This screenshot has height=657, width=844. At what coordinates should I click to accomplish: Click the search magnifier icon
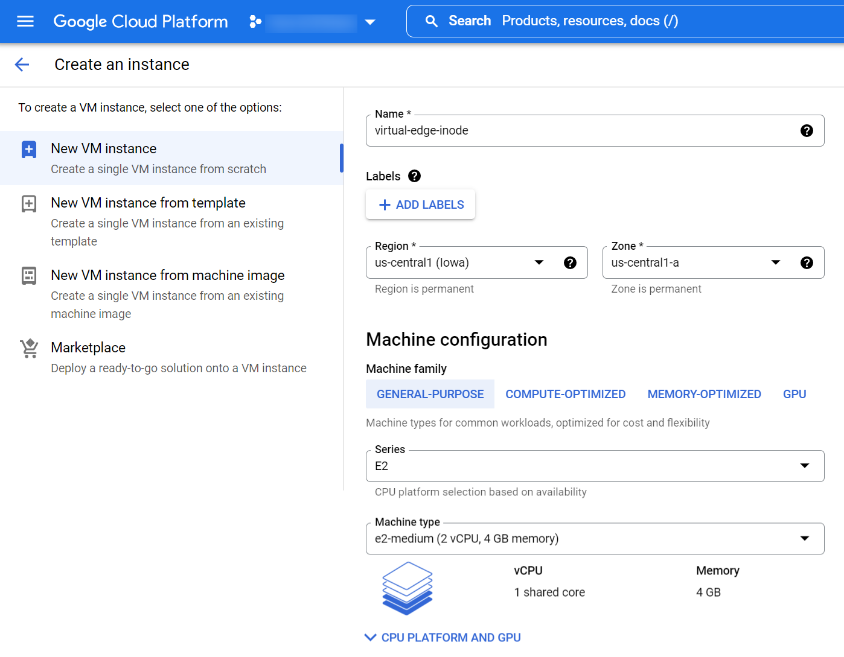tap(431, 21)
